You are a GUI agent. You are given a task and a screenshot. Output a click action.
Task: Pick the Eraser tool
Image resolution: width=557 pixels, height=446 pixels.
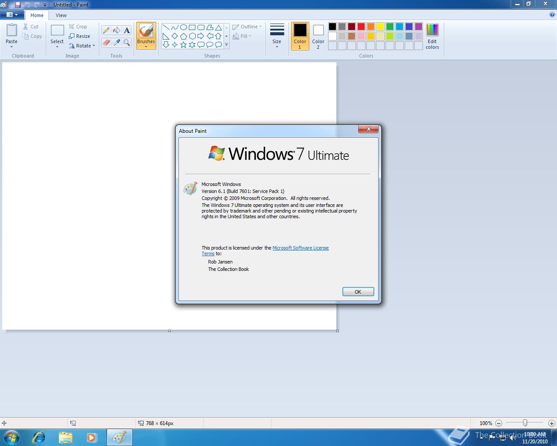(106, 42)
